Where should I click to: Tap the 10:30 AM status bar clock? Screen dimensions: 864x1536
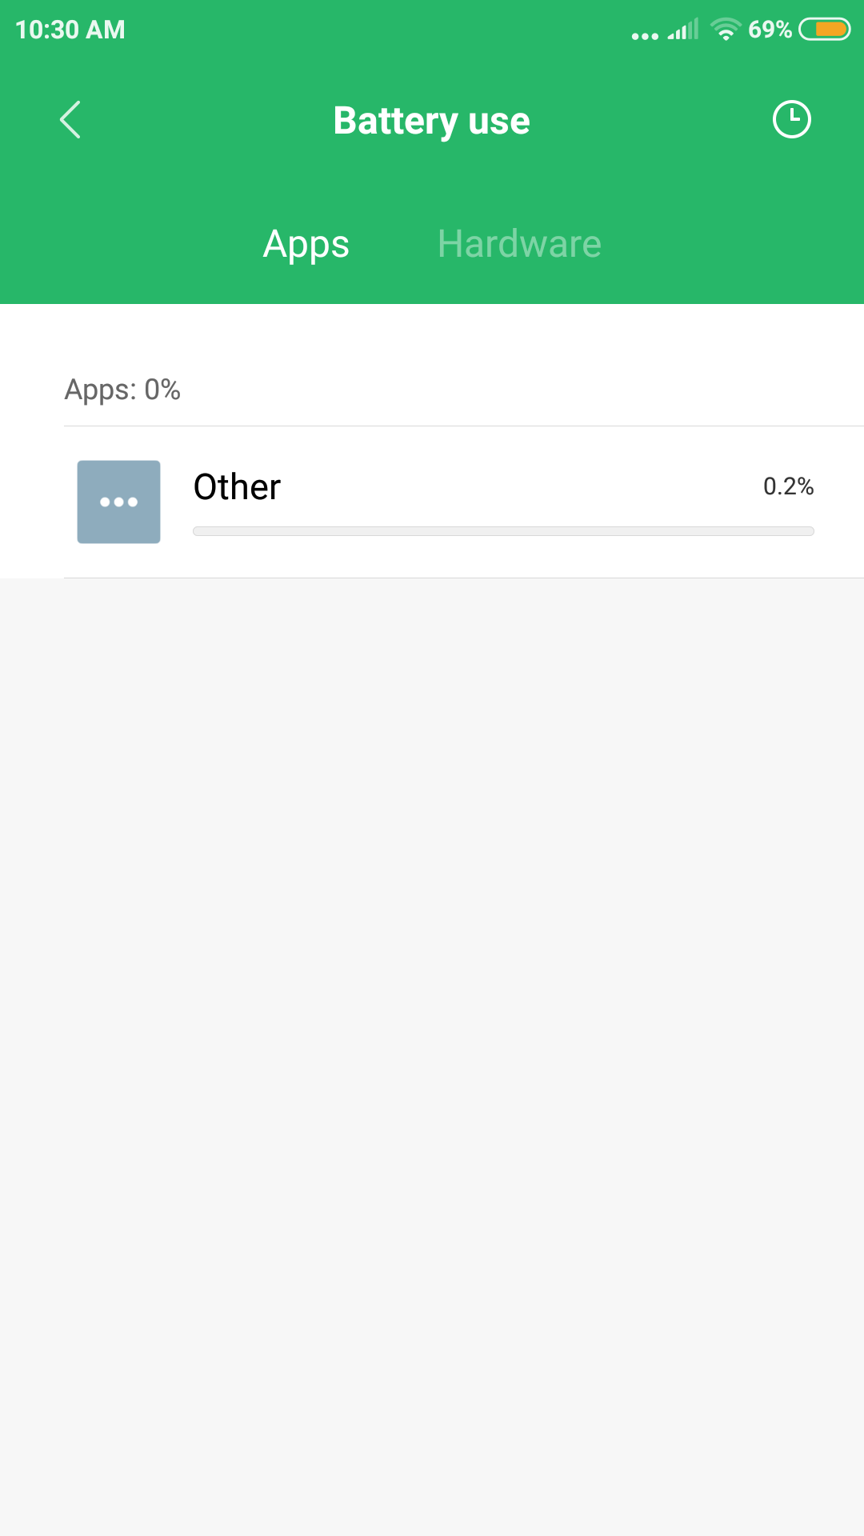[x=70, y=30]
